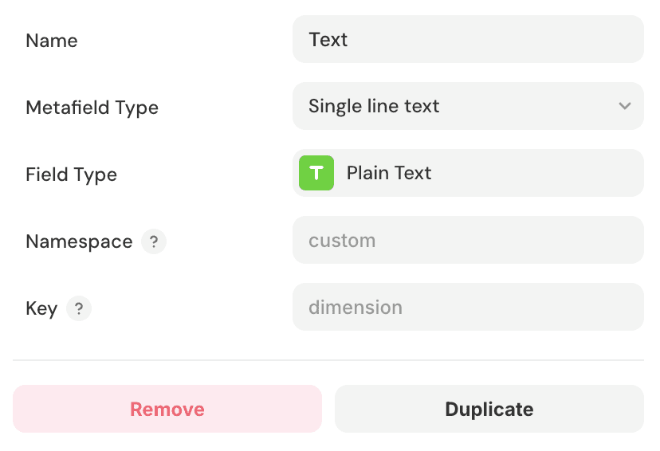This screenshot has height=451, width=660.
Task: Click the Namespace label text
Action: pyautogui.click(x=79, y=241)
